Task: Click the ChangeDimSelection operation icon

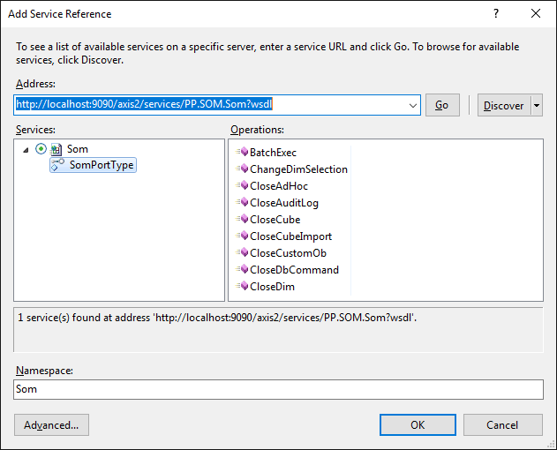Action: click(x=243, y=169)
